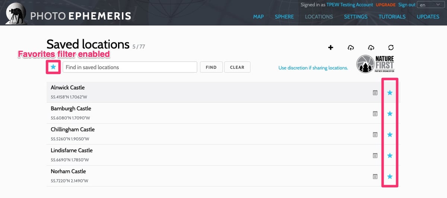Open 'Use discretion if sharing locations' link
The height and width of the screenshot is (198, 447).
pyautogui.click(x=313, y=68)
